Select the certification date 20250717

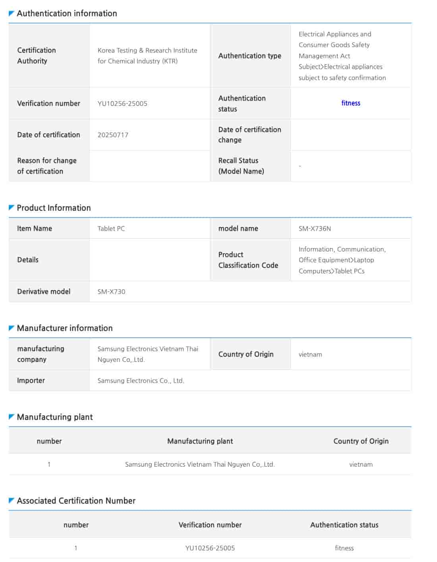(113, 135)
